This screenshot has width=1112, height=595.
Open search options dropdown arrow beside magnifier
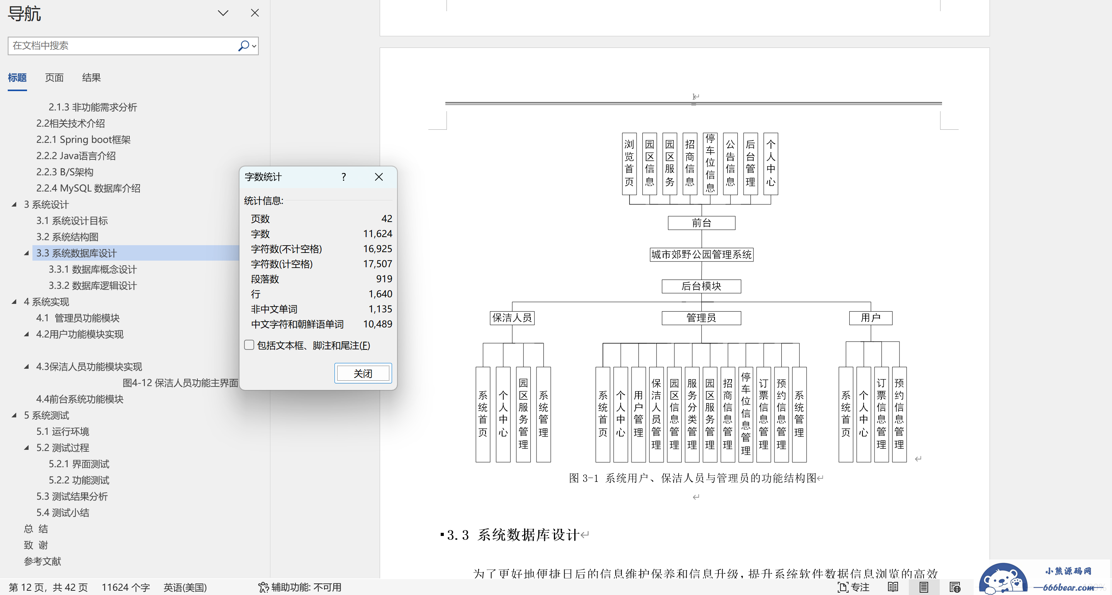click(254, 46)
